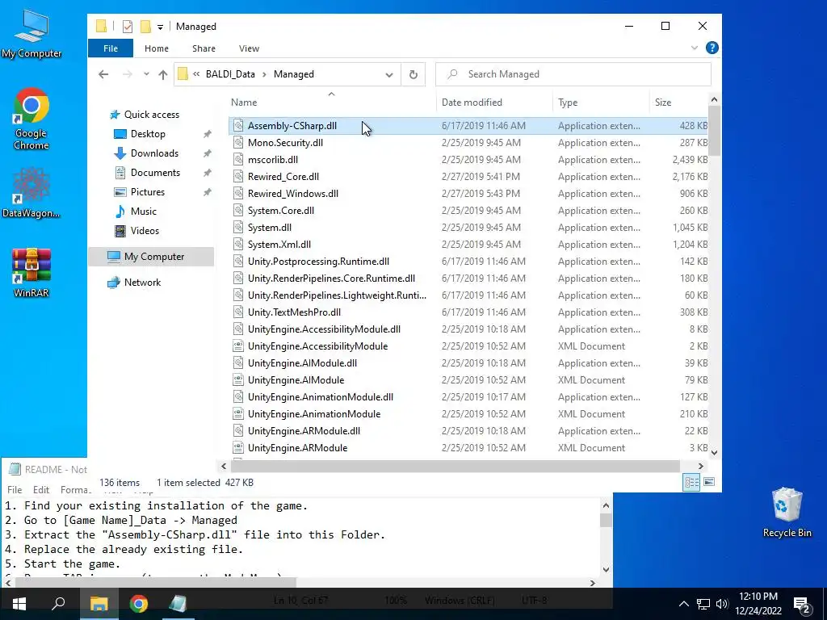827x620 pixels.
Task: Click the Forward navigation arrow
Action: 127,74
